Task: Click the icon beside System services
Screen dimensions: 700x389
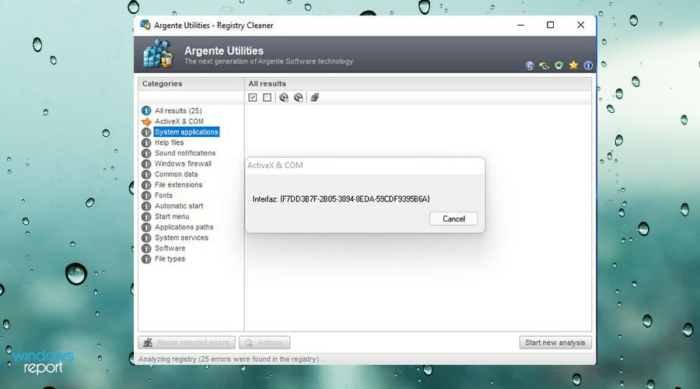Action: click(146, 237)
